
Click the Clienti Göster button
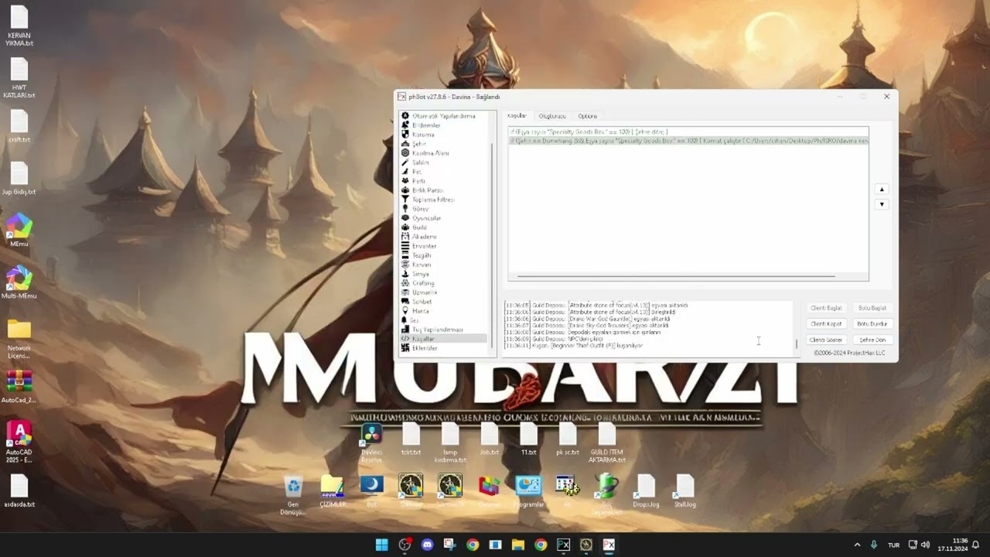pos(825,340)
